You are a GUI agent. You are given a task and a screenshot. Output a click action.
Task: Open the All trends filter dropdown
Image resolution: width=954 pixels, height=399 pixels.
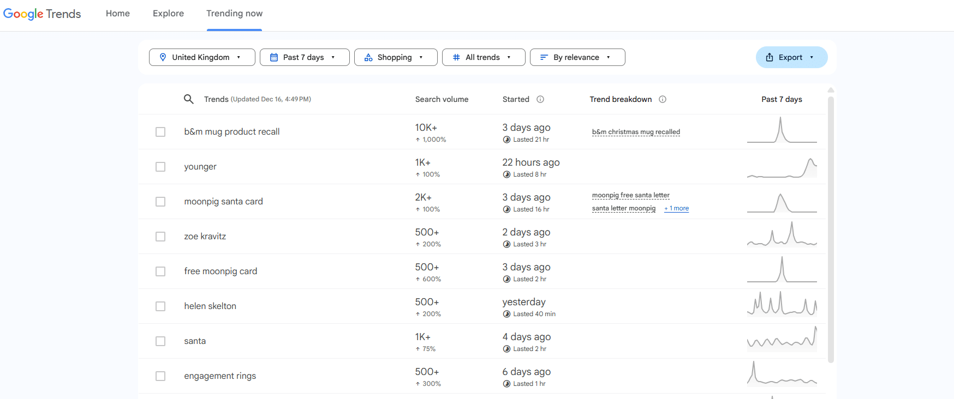(484, 57)
